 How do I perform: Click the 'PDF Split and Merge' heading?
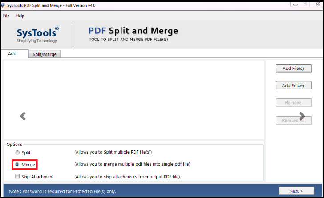click(133, 31)
